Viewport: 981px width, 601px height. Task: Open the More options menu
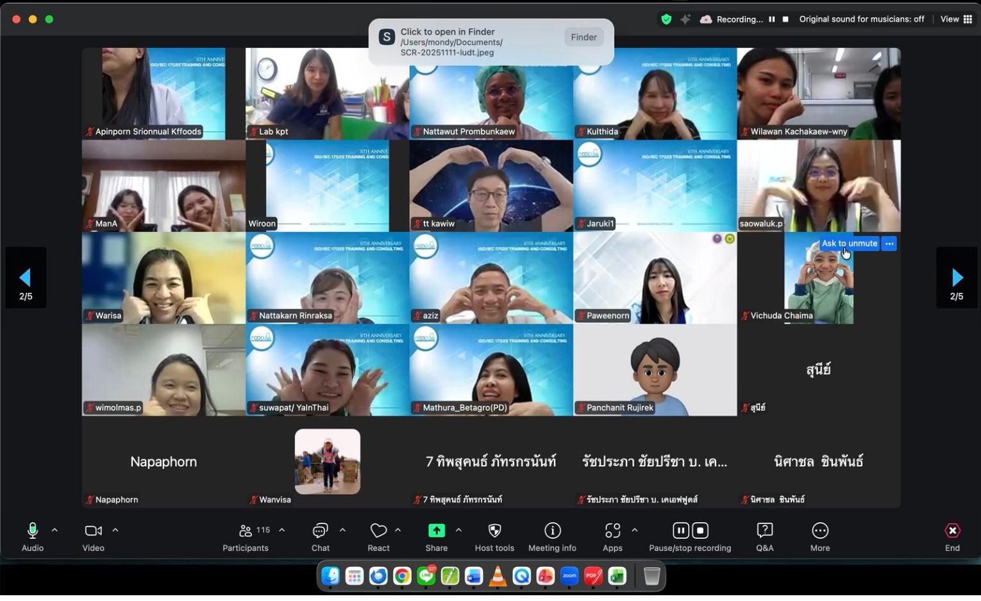coord(819,531)
